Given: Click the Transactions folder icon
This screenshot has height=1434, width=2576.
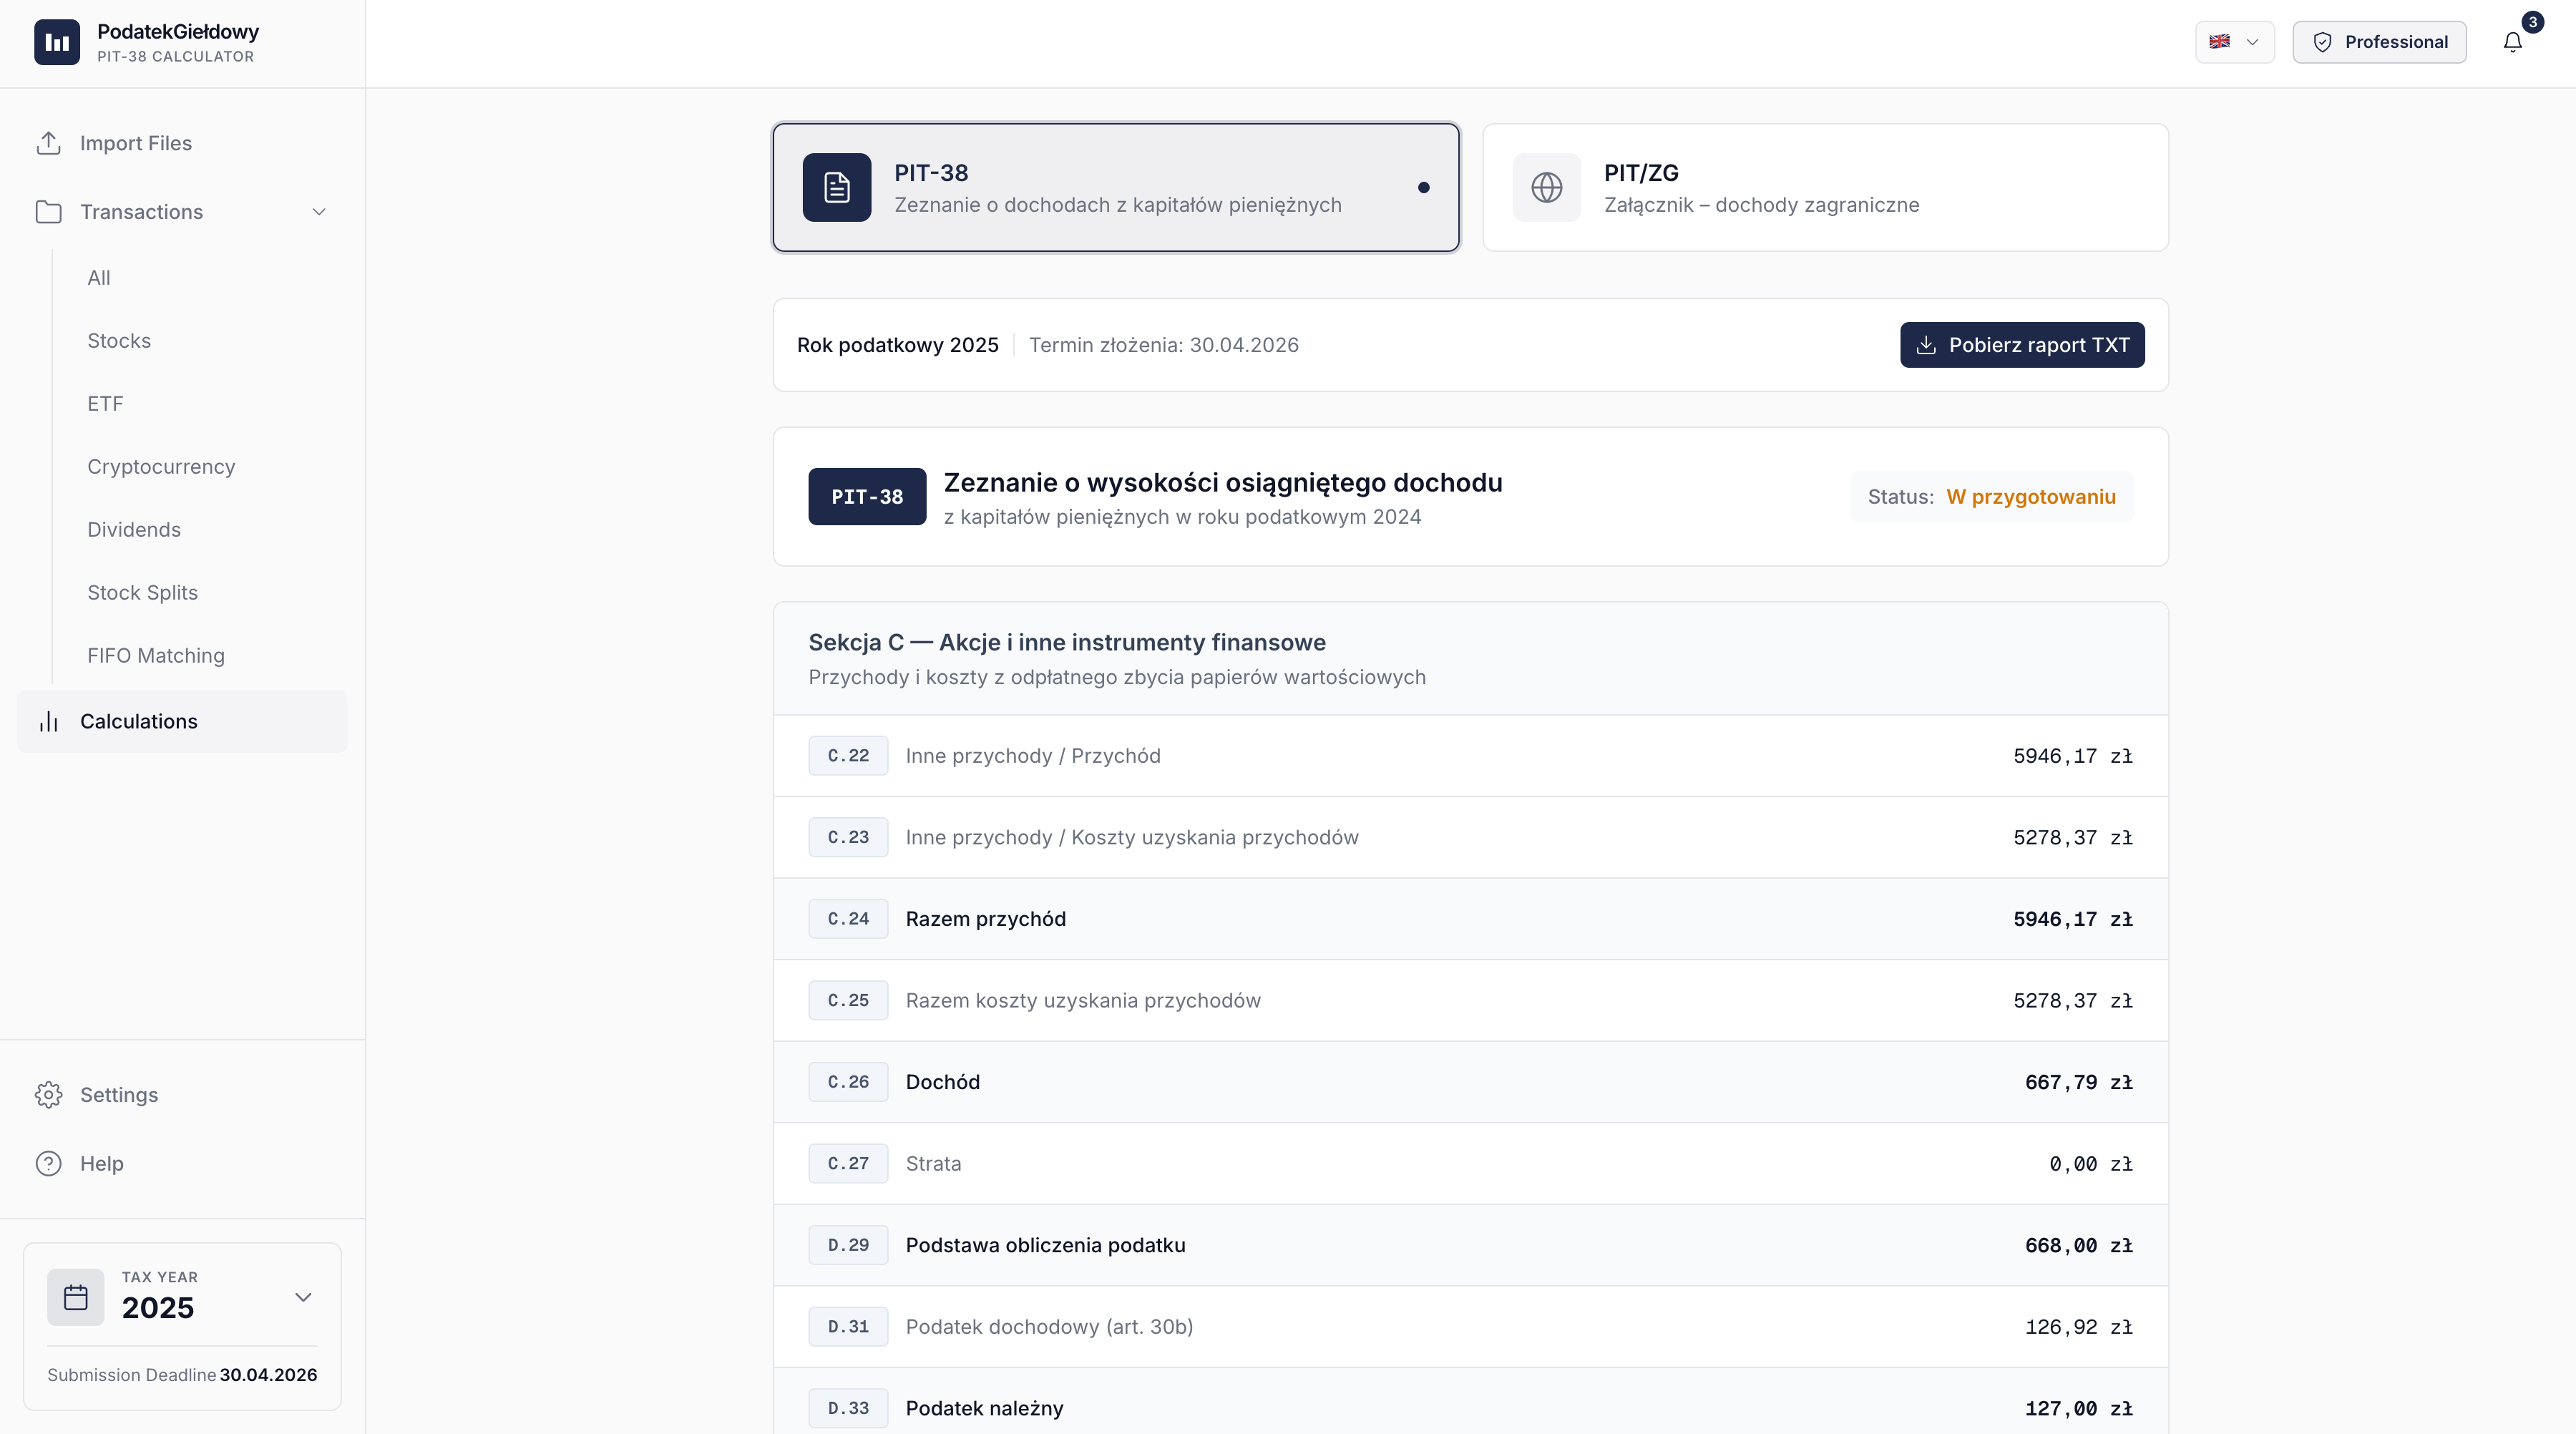Looking at the screenshot, I should click(48, 212).
